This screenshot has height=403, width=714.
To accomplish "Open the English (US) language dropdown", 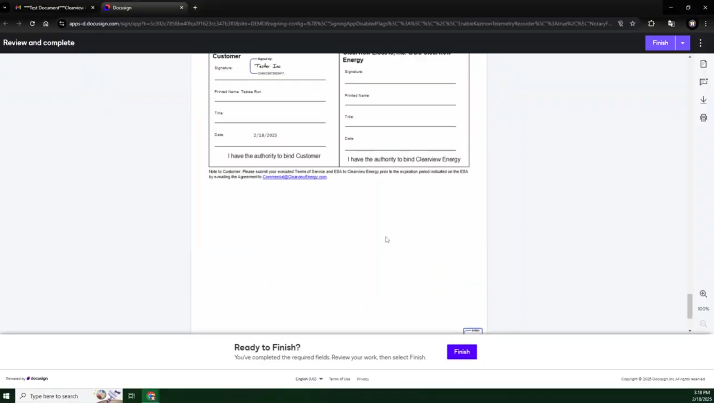I will coord(309,379).
